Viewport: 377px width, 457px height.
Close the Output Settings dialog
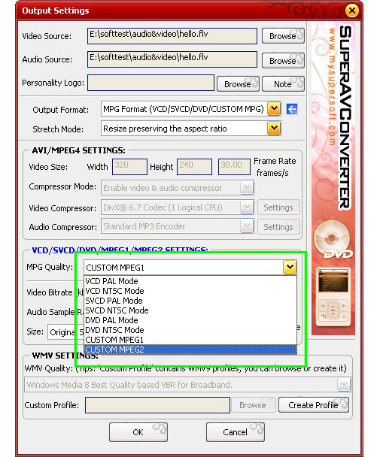[x=352, y=11]
